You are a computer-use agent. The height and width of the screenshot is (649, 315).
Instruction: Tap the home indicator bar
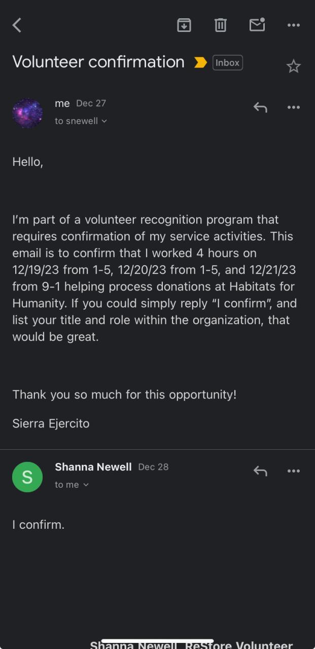click(x=157, y=641)
